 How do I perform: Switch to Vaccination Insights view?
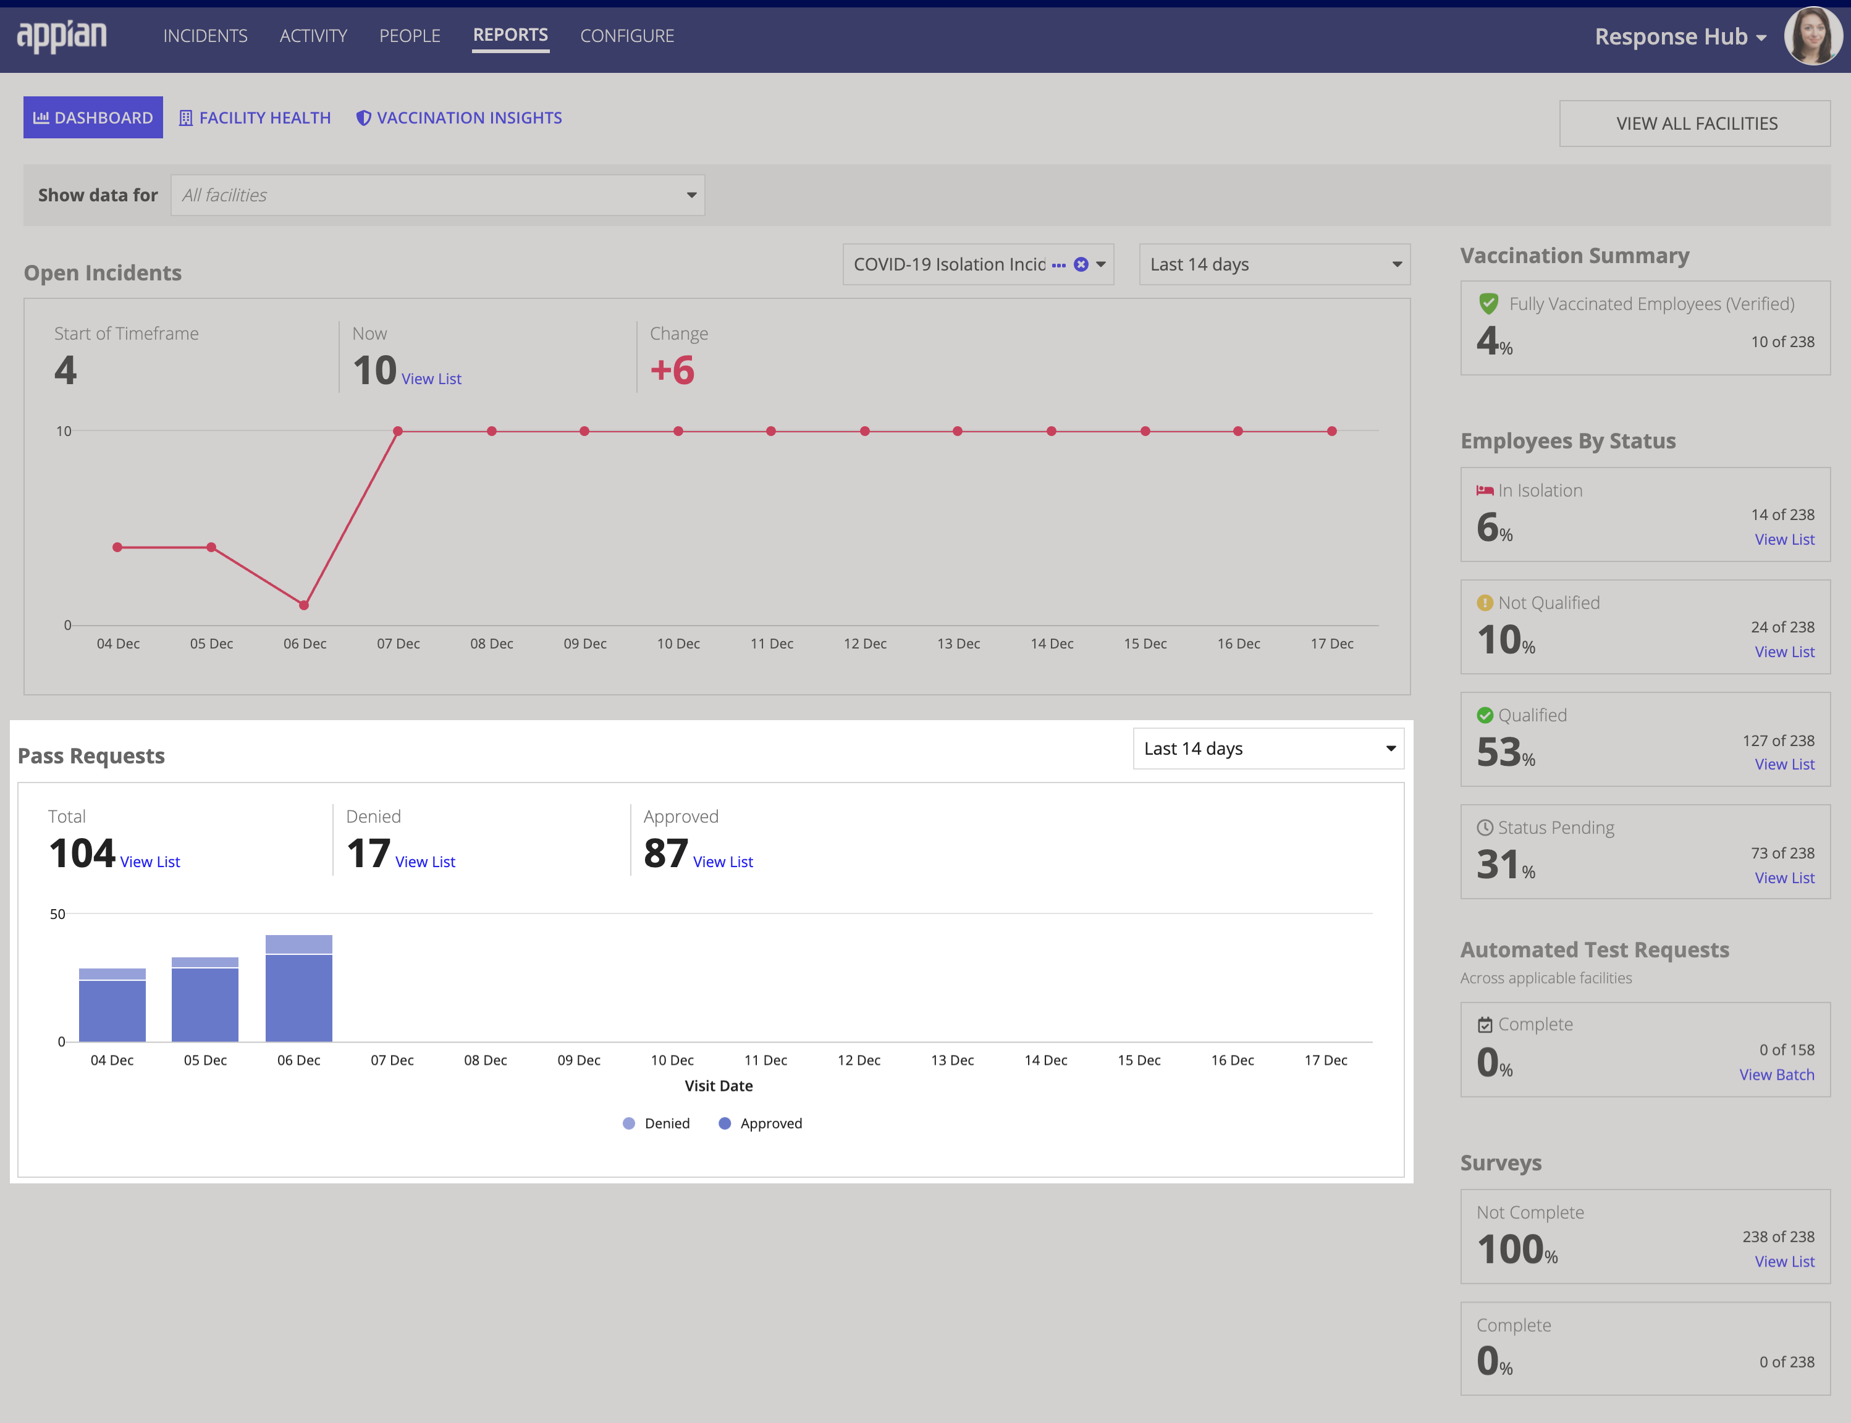pyautogui.click(x=459, y=118)
